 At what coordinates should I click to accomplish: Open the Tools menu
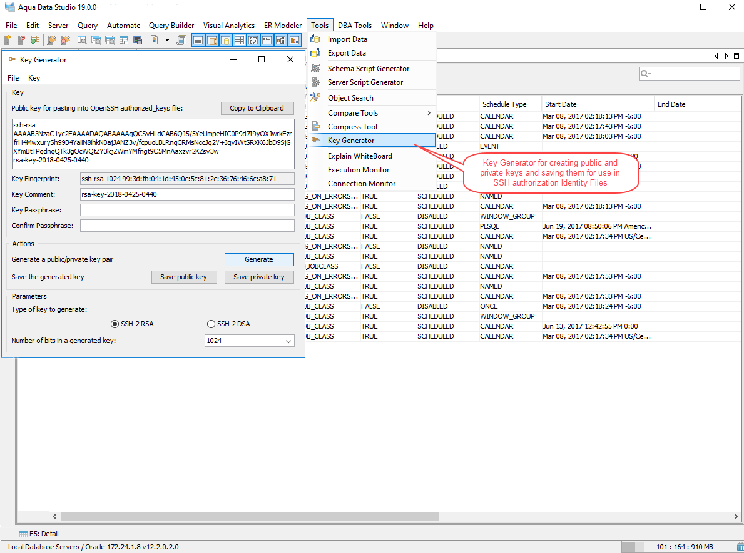[x=320, y=26]
